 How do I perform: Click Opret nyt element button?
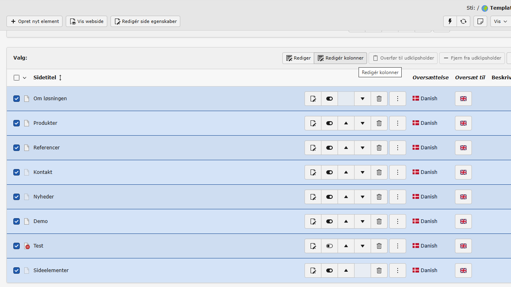35,21
